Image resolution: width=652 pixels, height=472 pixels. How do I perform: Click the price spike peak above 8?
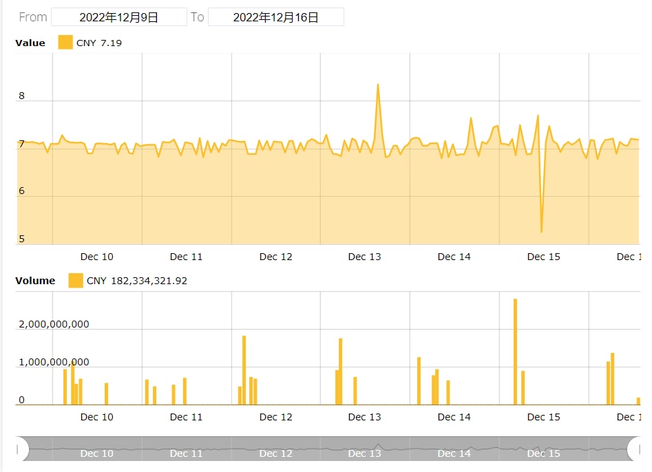(378, 85)
